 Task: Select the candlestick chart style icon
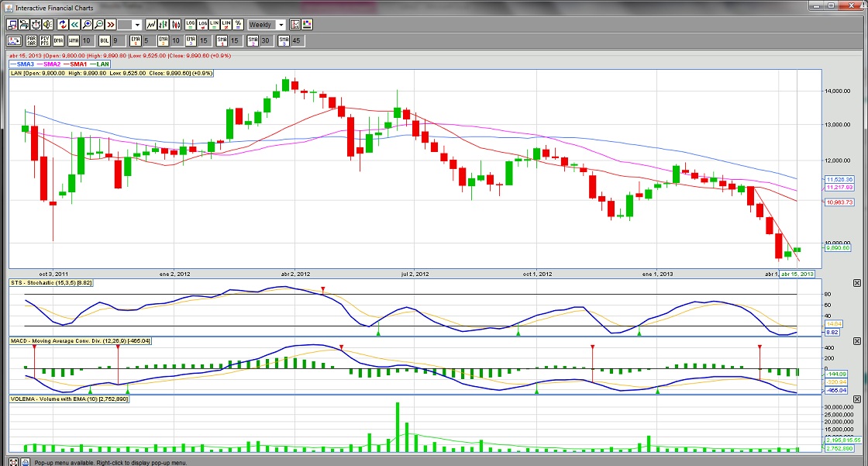point(176,25)
